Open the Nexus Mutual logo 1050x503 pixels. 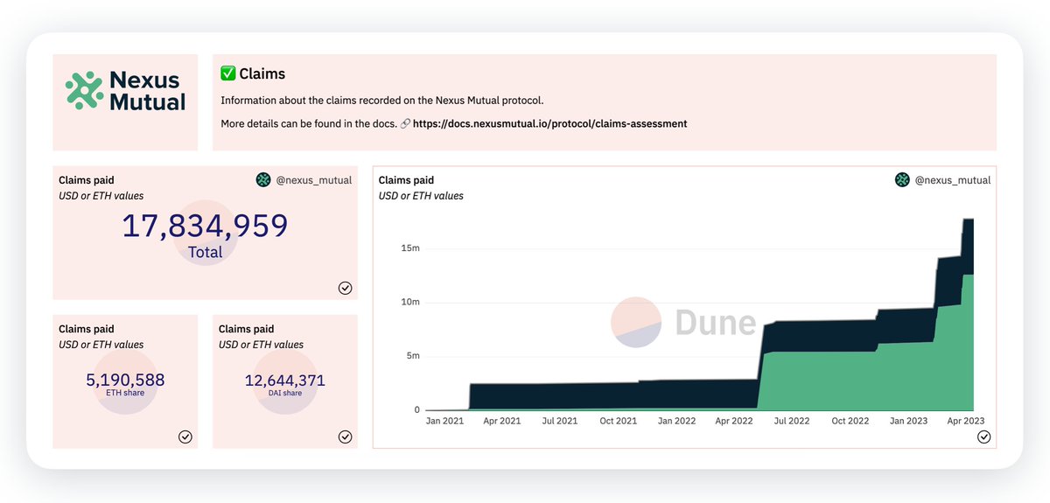[126, 91]
